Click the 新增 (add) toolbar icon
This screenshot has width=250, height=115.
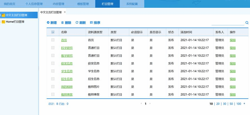(48, 23)
